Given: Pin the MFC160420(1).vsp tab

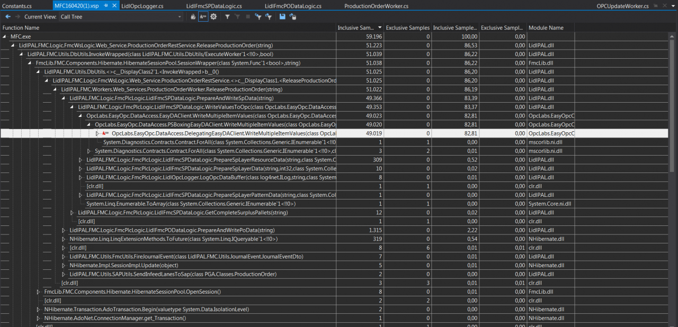Looking at the screenshot, I should 106,6.
